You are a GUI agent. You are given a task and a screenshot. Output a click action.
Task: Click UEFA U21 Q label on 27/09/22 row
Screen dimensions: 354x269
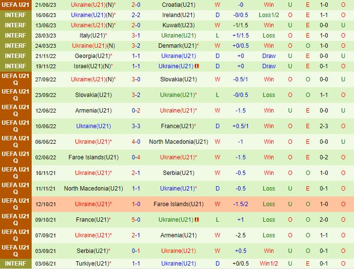(x=15, y=79)
